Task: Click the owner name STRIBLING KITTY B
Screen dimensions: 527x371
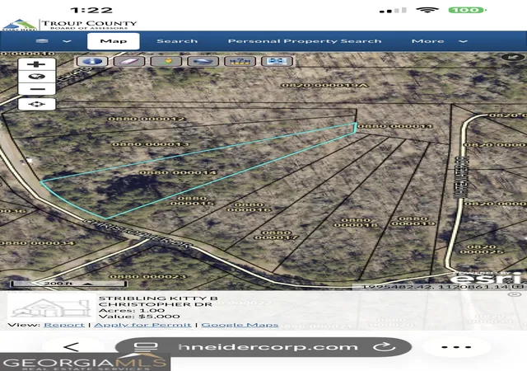Action: tap(158, 298)
